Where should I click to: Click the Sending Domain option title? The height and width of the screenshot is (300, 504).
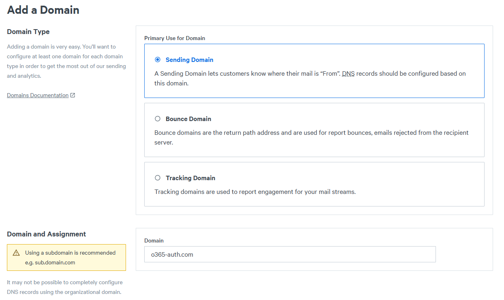point(190,60)
